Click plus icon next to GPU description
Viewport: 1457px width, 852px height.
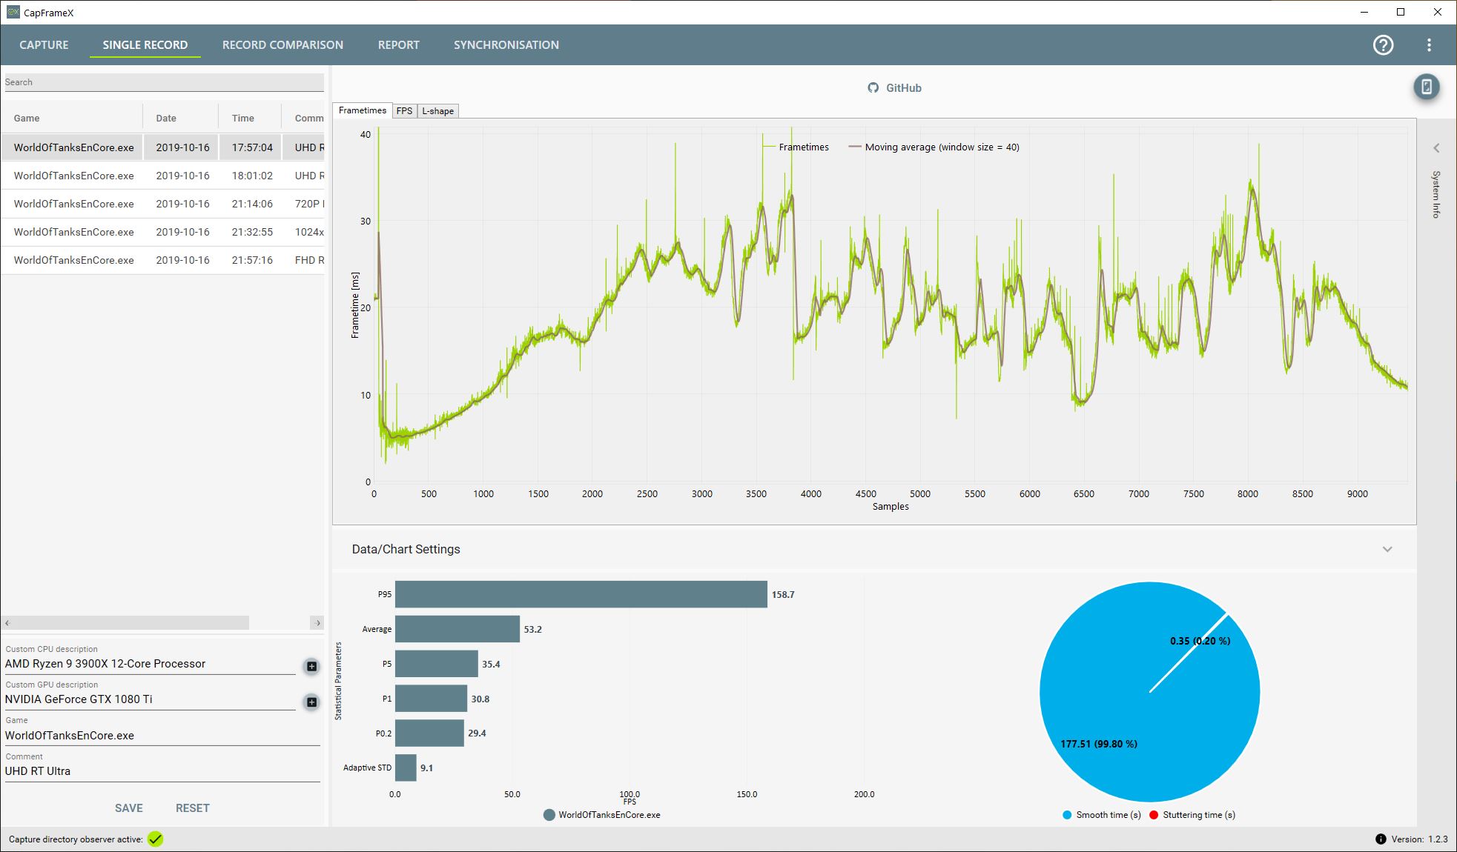(311, 702)
